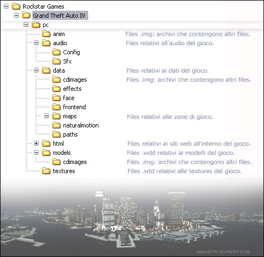This screenshot has width=264, height=257.
Task: Collapse the data folder node
Action: pos(37,70)
